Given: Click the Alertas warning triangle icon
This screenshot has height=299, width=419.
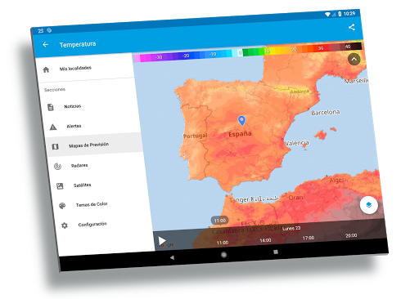Looking at the screenshot, I should point(53,127).
